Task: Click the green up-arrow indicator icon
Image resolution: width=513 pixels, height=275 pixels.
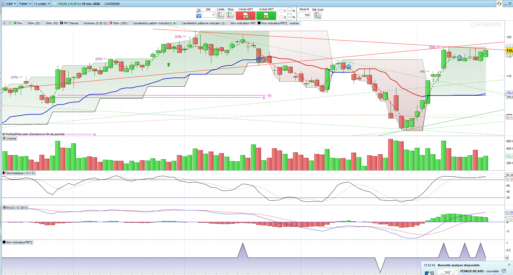Action: 10,23
